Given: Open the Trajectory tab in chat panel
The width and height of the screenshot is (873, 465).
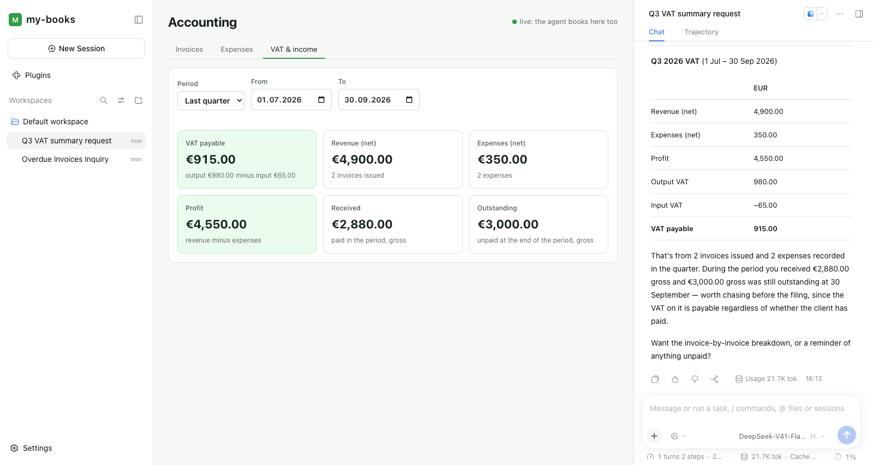Looking at the screenshot, I should 702,32.
